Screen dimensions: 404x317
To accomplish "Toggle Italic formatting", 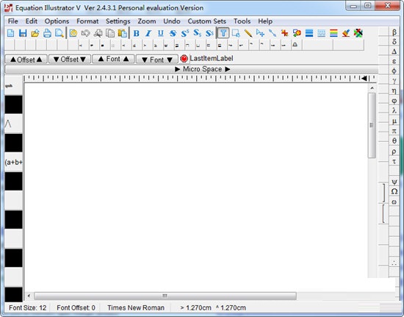I will coord(148,33).
